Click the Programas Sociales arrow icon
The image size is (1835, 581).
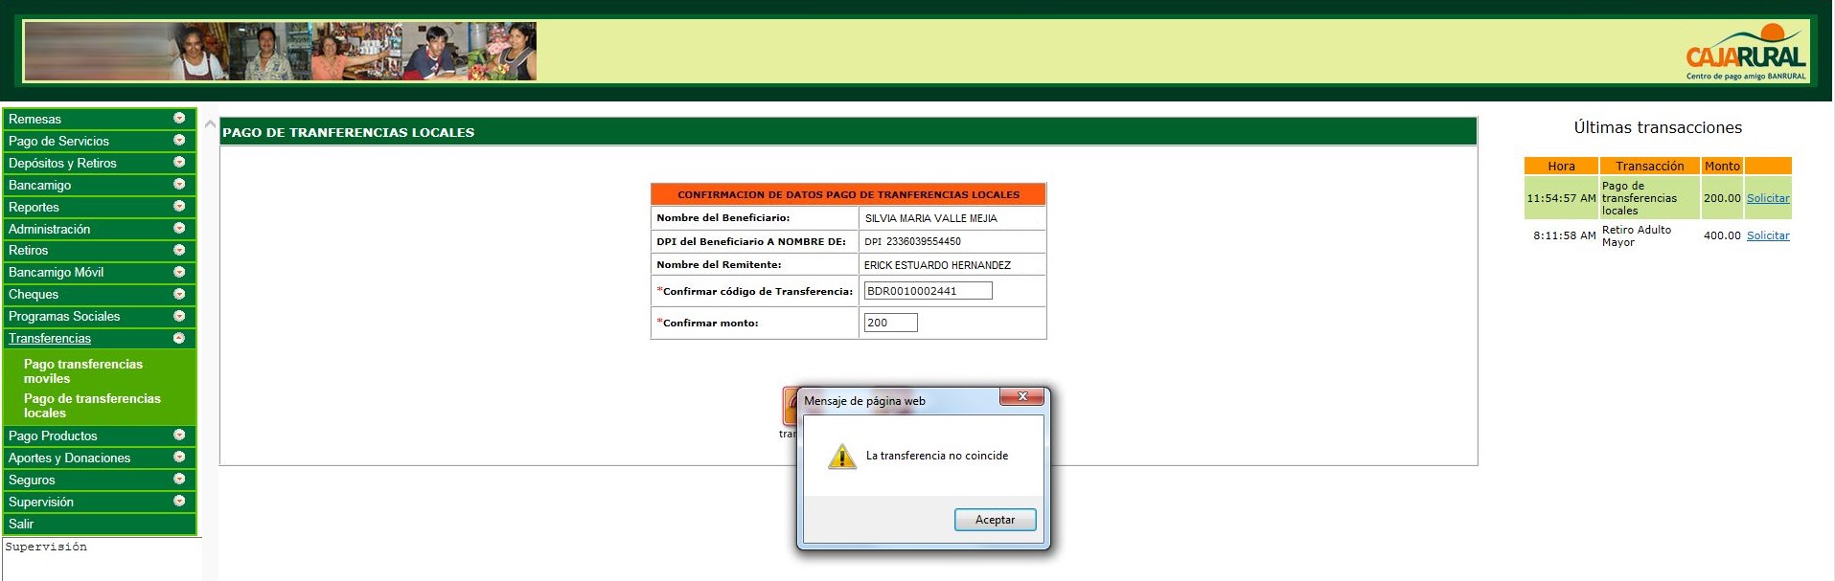click(x=179, y=316)
